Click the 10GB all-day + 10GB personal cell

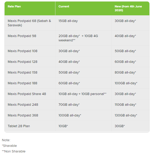tap(82, 94)
